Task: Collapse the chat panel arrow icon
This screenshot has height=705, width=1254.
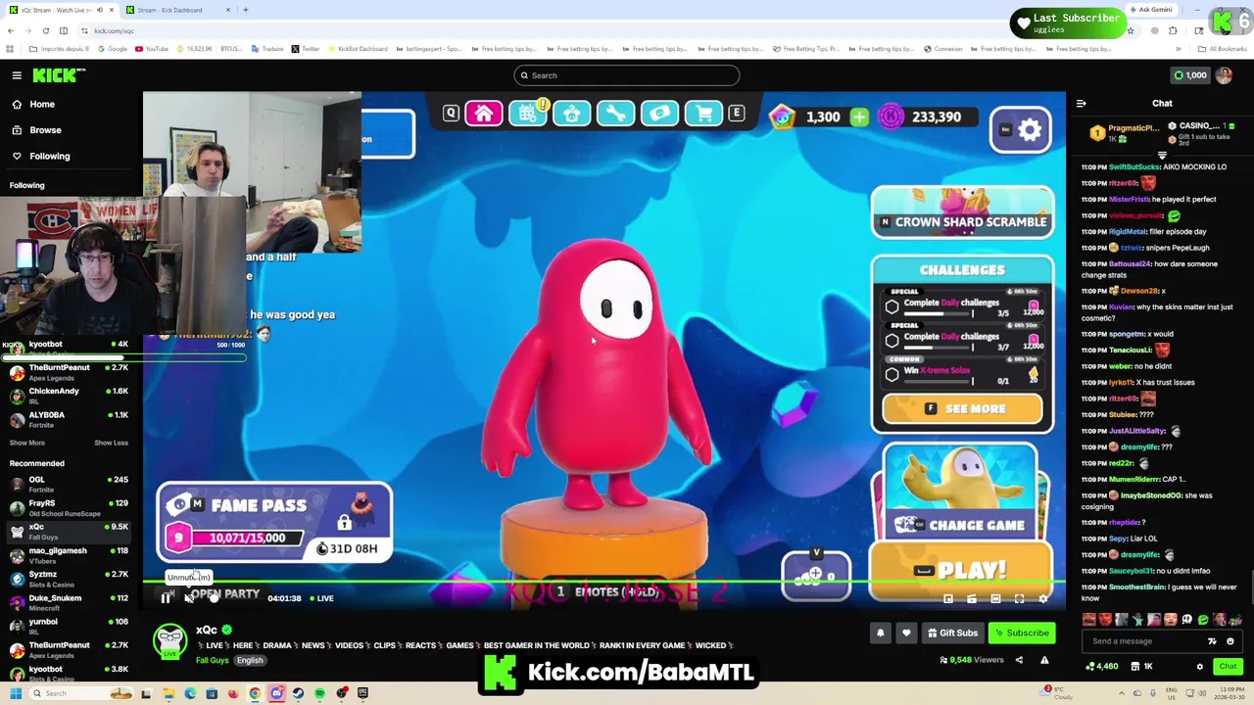Action: pos(1081,103)
